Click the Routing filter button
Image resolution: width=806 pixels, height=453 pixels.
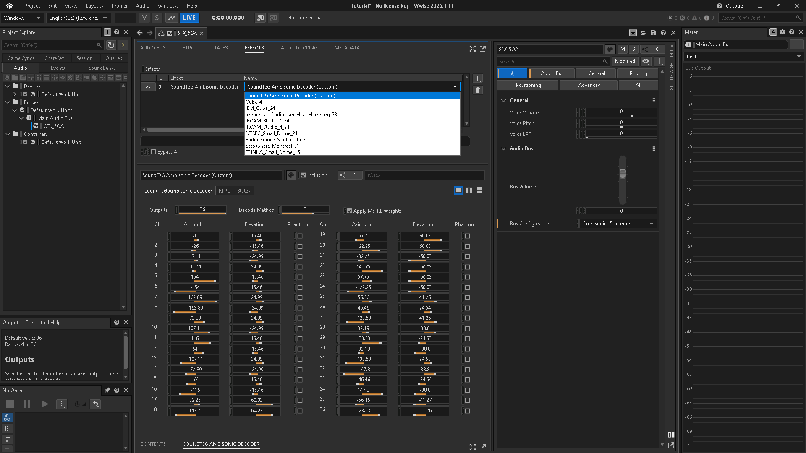pyautogui.click(x=638, y=73)
